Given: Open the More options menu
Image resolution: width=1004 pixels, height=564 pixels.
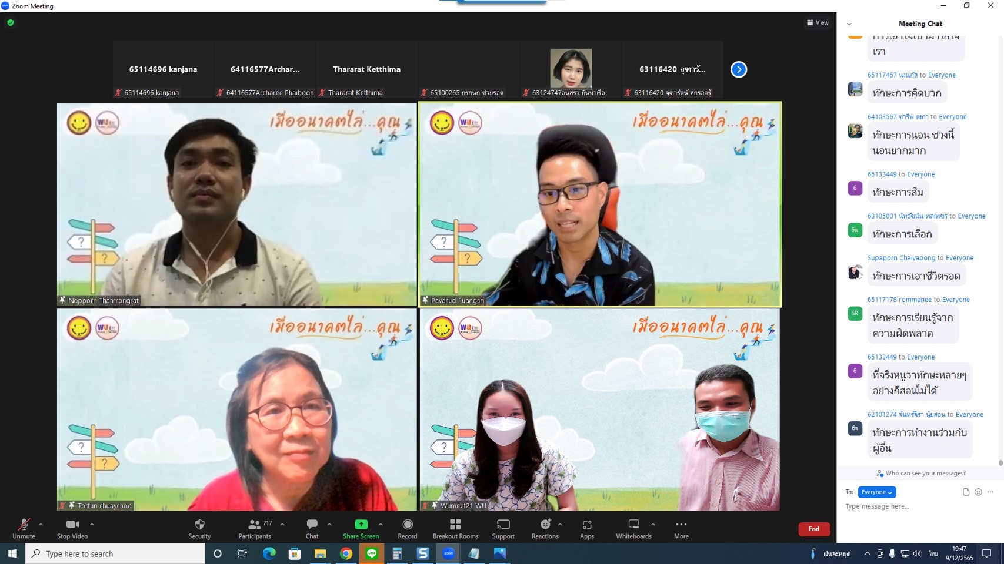Looking at the screenshot, I should pos(681,528).
